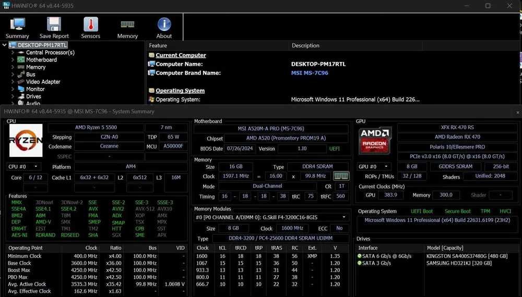
Task: Maximize the HWiNFO main window
Action: tap(488, 6)
